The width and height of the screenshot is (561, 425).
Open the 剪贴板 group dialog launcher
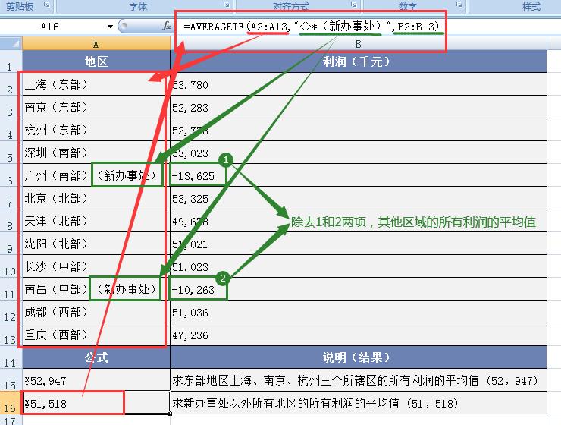coord(47,5)
